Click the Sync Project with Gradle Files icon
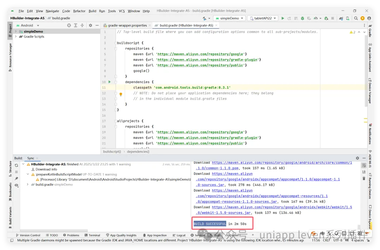The image size is (380, 250). [x=341, y=18]
